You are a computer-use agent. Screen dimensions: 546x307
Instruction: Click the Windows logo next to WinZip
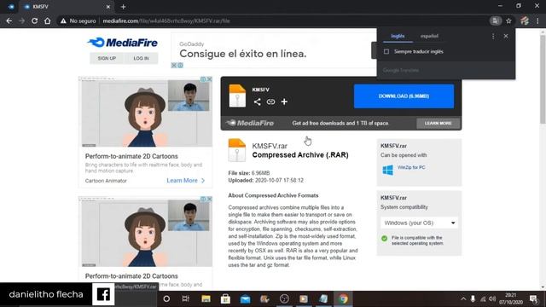pyautogui.click(x=387, y=170)
